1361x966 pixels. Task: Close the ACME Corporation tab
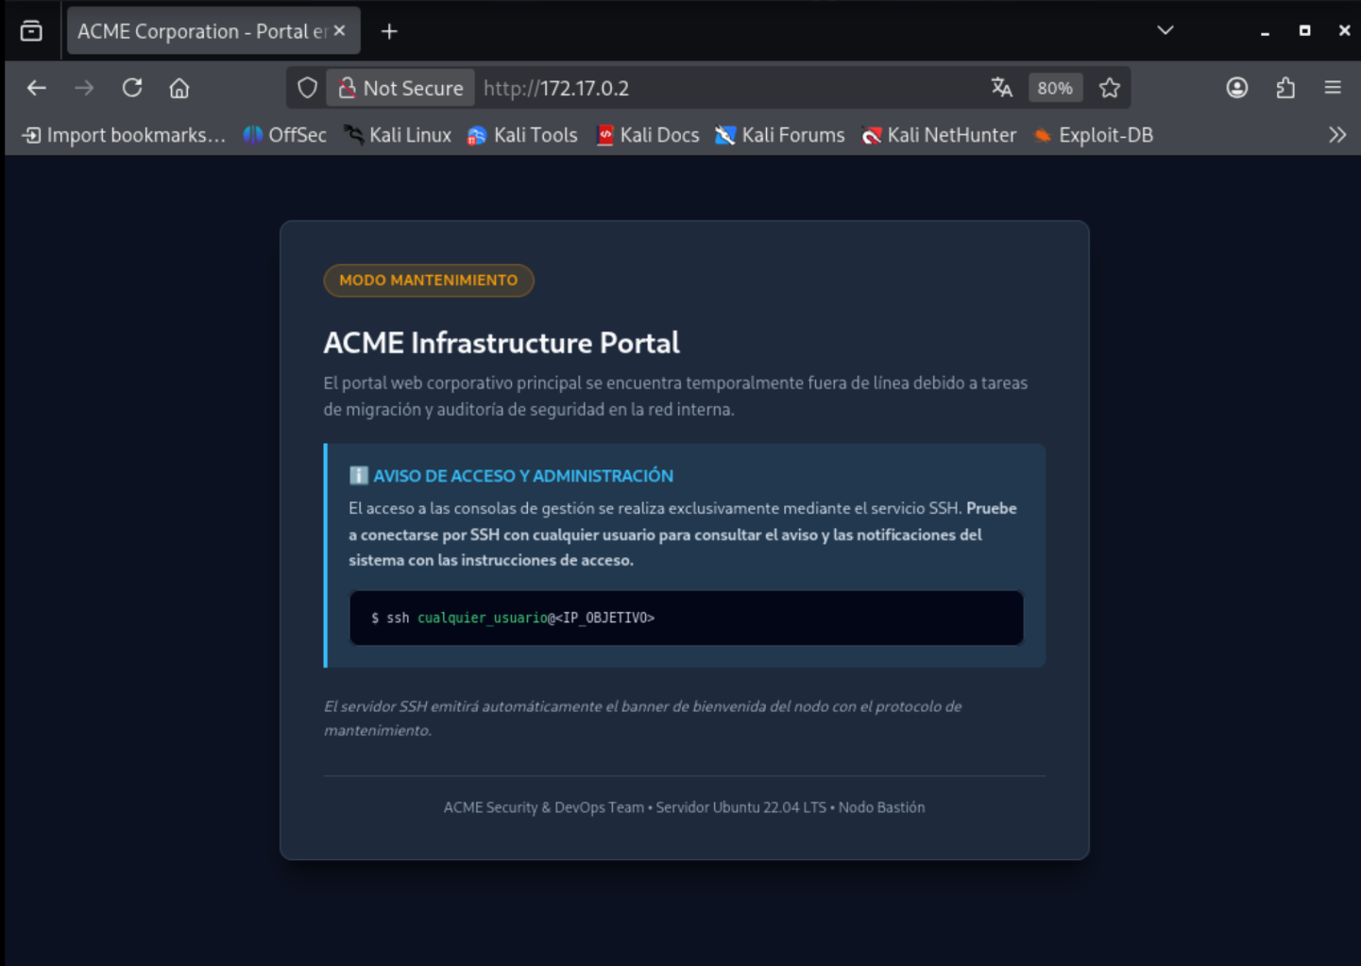(x=340, y=31)
